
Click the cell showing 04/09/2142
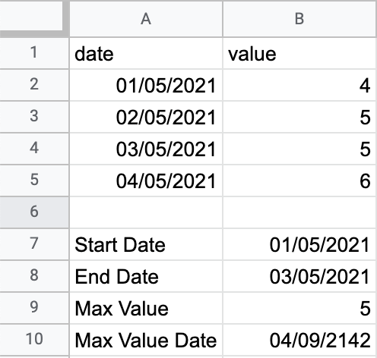coord(299,340)
